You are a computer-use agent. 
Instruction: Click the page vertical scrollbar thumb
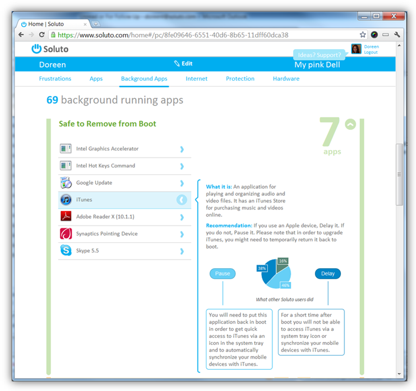(399, 174)
